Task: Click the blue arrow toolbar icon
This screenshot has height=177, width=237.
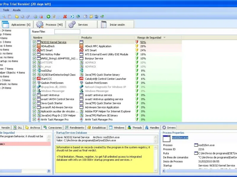Action: [x=72, y=17]
